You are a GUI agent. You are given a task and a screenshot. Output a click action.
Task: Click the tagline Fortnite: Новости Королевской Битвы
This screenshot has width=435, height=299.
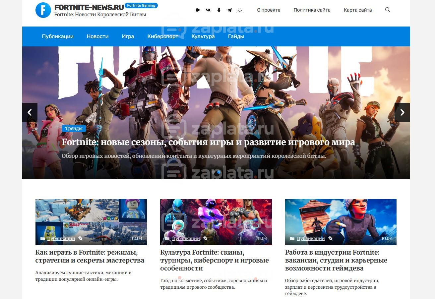click(x=100, y=15)
